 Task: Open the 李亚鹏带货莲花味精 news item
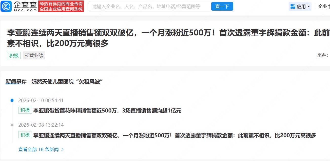click(107, 111)
